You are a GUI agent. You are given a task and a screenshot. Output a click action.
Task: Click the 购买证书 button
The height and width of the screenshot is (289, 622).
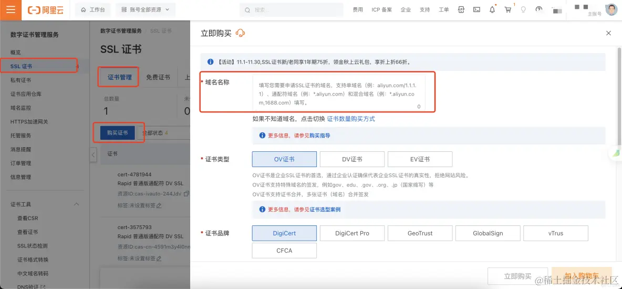point(118,133)
